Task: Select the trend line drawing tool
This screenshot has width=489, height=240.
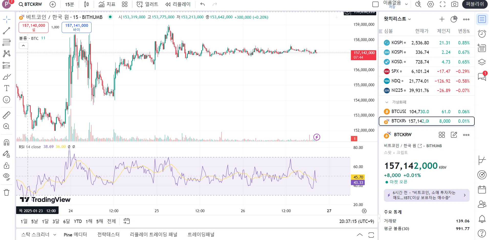Action: [x=7, y=31]
